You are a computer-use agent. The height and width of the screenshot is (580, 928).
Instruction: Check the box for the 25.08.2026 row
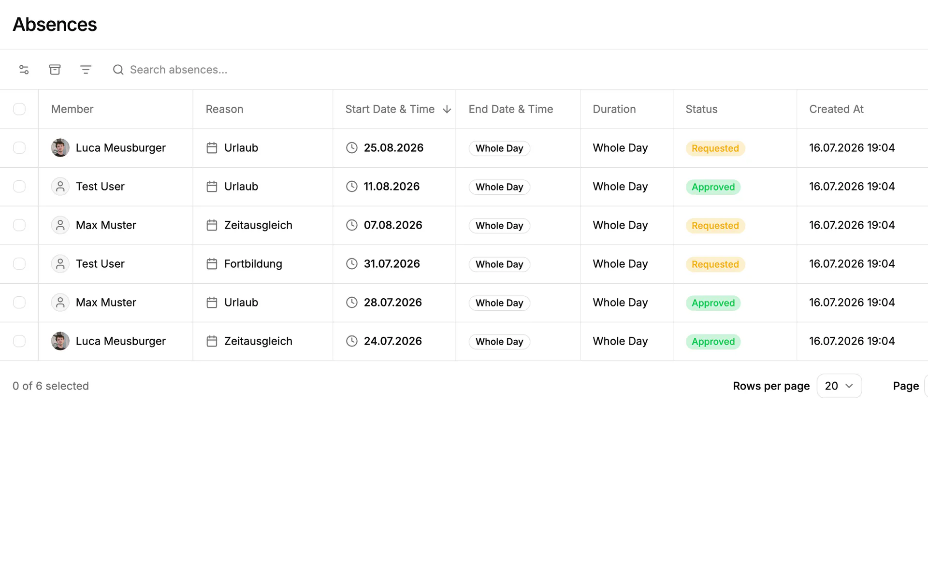coord(19,148)
